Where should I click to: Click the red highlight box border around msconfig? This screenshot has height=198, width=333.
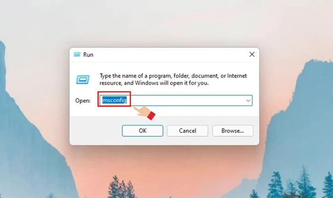[114, 92]
